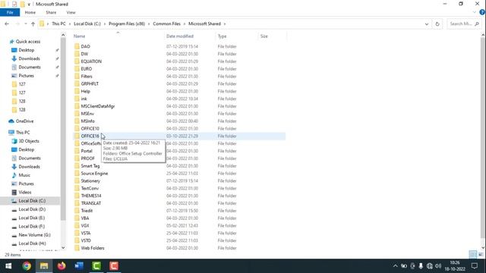Click 'This PC' in breadcrumb
The height and width of the screenshot is (273, 486).
pos(58,24)
